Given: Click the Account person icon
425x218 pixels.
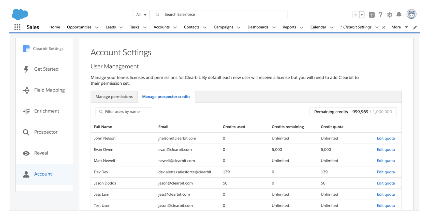Looking at the screenshot, I should (26, 174).
